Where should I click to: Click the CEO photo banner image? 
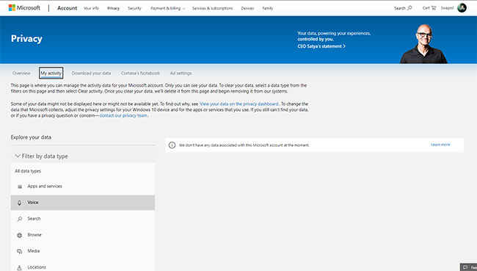coord(423,43)
